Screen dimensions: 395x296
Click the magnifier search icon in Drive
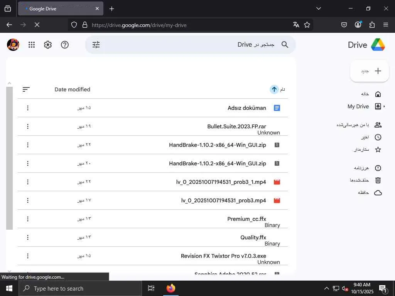click(285, 45)
